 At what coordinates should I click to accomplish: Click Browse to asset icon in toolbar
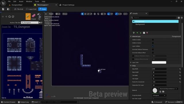coord(8,9)
